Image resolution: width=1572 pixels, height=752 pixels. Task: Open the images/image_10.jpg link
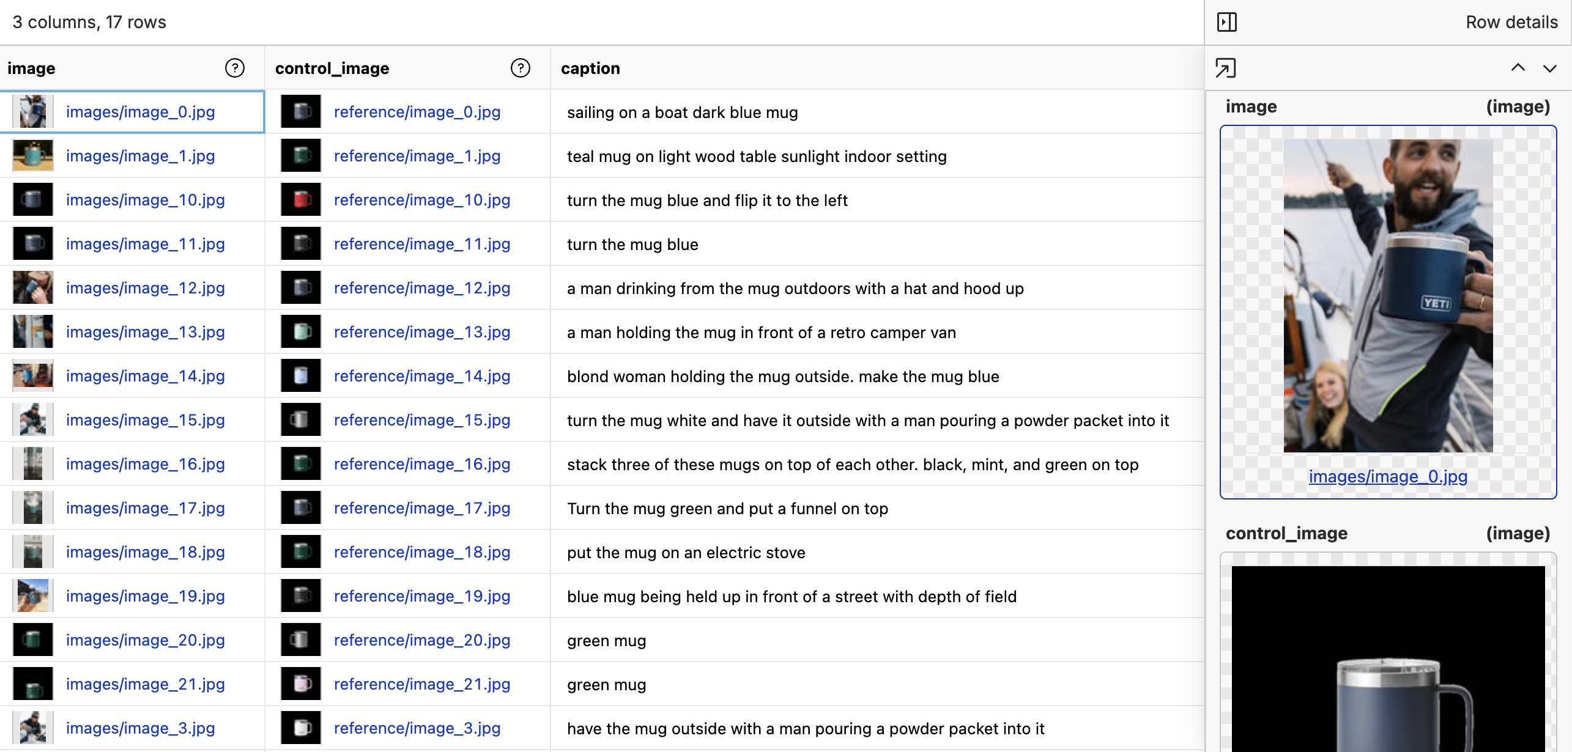pos(145,200)
